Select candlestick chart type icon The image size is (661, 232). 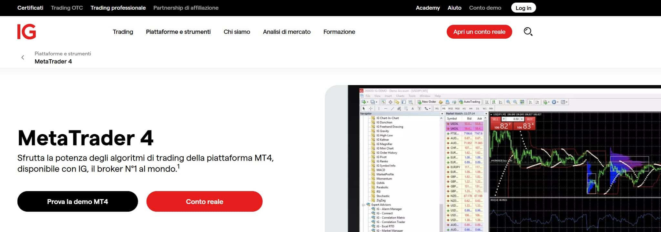click(x=493, y=102)
